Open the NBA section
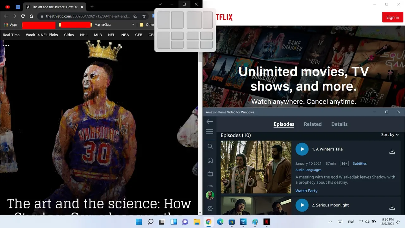Image resolution: width=405 pixels, height=228 pixels. coord(125,35)
